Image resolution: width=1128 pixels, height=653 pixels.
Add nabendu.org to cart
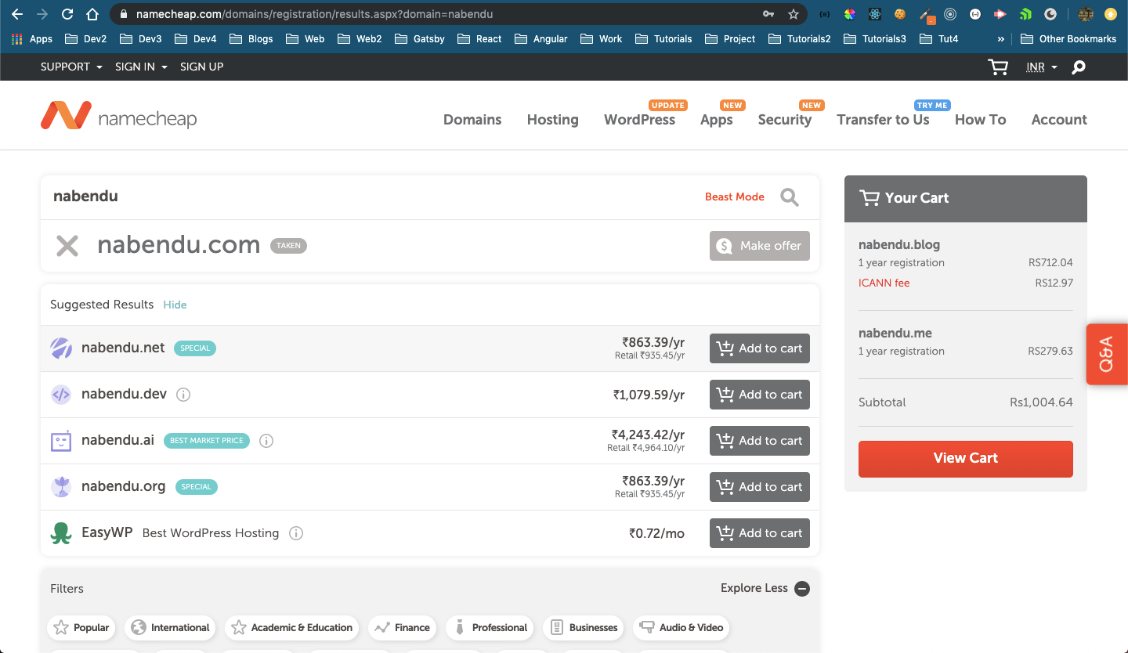coord(760,487)
